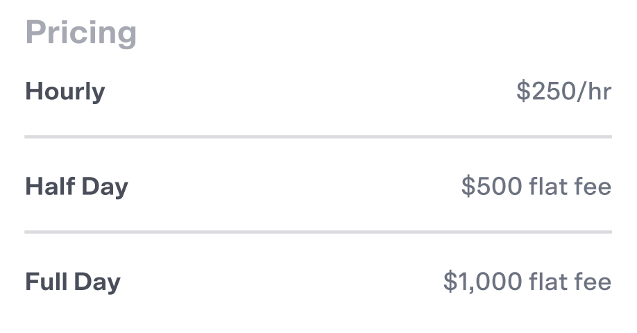The width and height of the screenshot is (637, 333).
Task: Click the word "fee" in Half Day price
Action: (x=594, y=187)
